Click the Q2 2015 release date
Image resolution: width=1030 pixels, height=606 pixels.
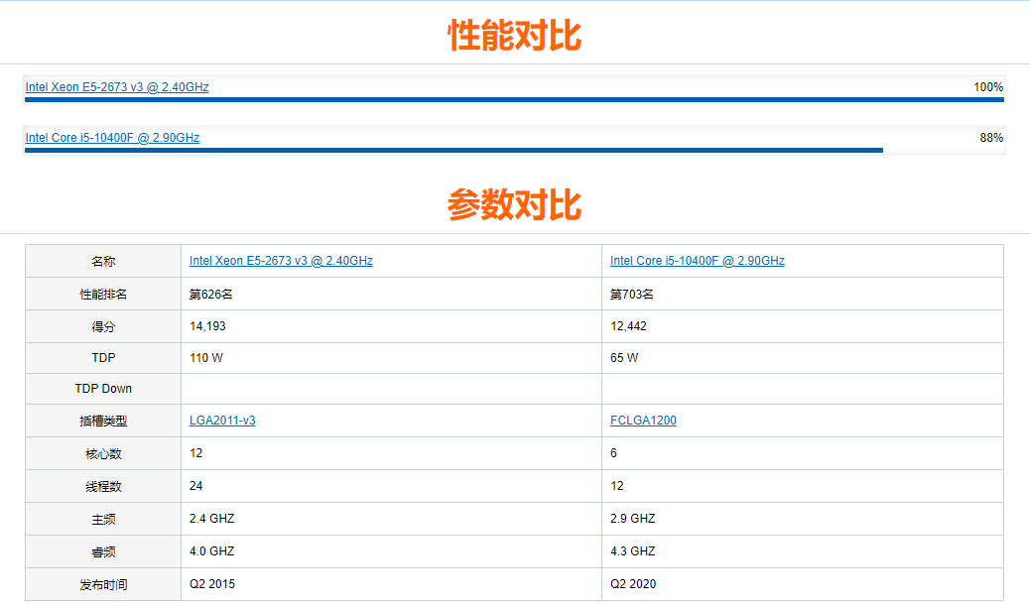[x=212, y=584]
